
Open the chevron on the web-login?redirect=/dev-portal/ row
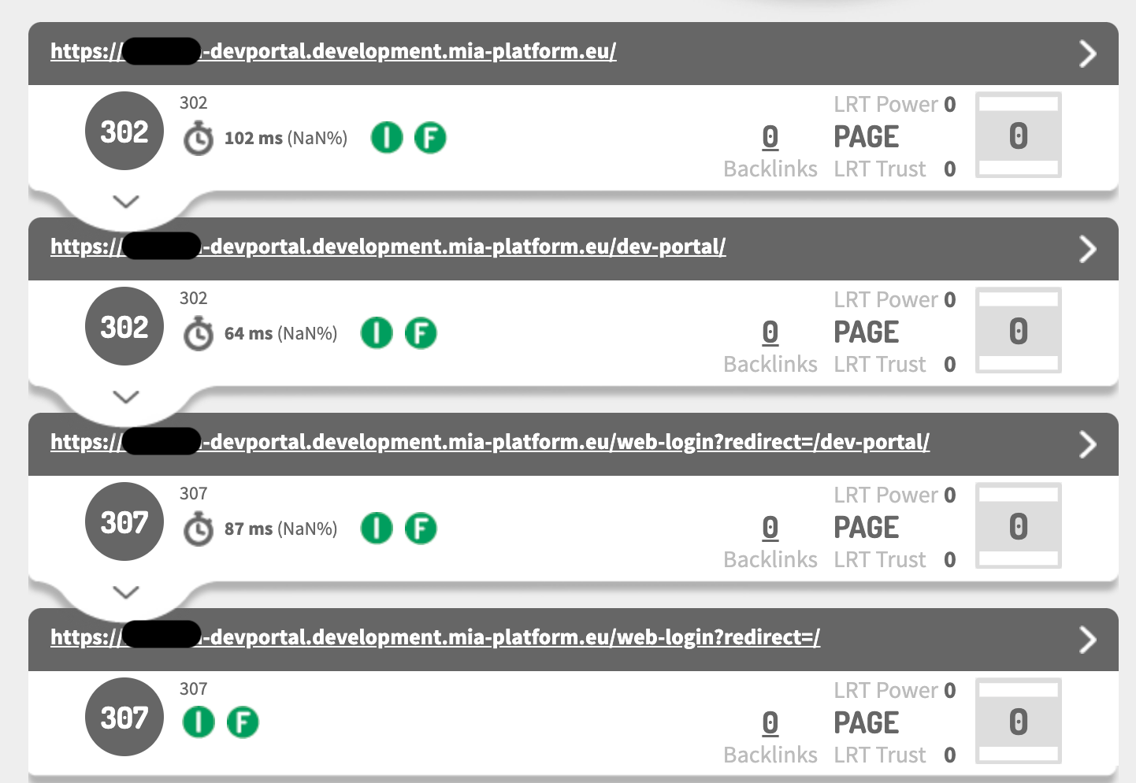click(x=1088, y=444)
